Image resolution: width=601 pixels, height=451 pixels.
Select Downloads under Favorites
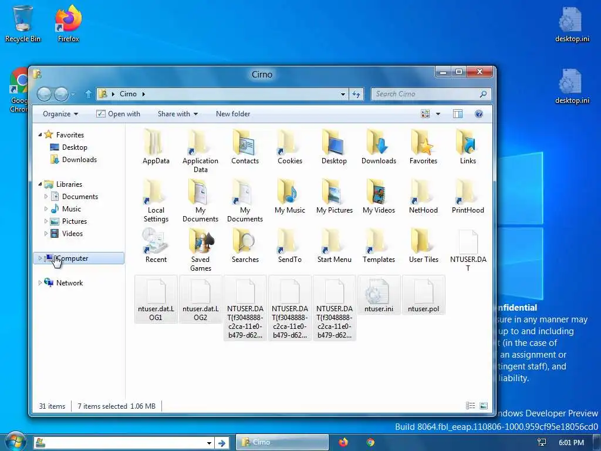pos(73,160)
